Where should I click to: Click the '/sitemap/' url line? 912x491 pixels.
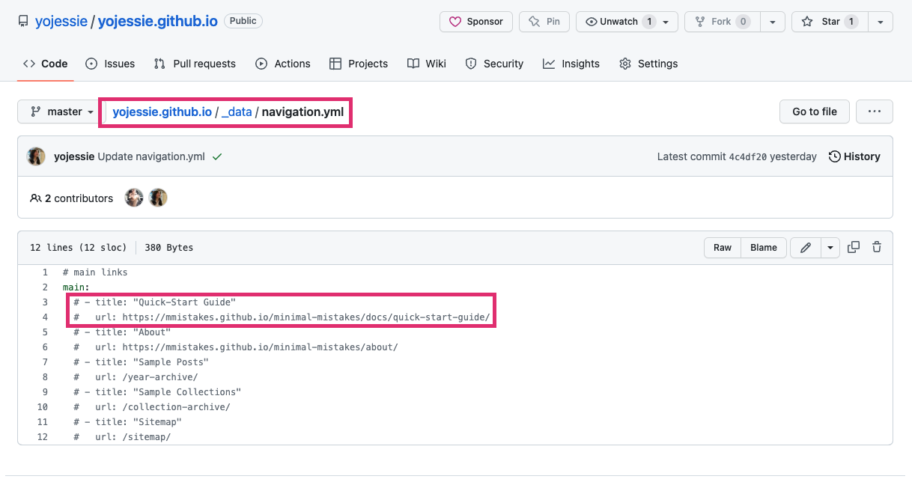pyautogui.click(x=122, y=437)
